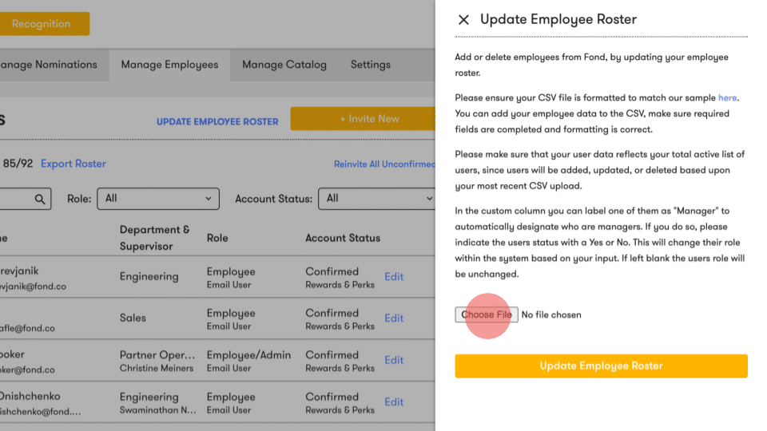The width and height of the screenshot is (767, 431).
Task: Click the yellow Update Employee Roster button
Action: 601,366
